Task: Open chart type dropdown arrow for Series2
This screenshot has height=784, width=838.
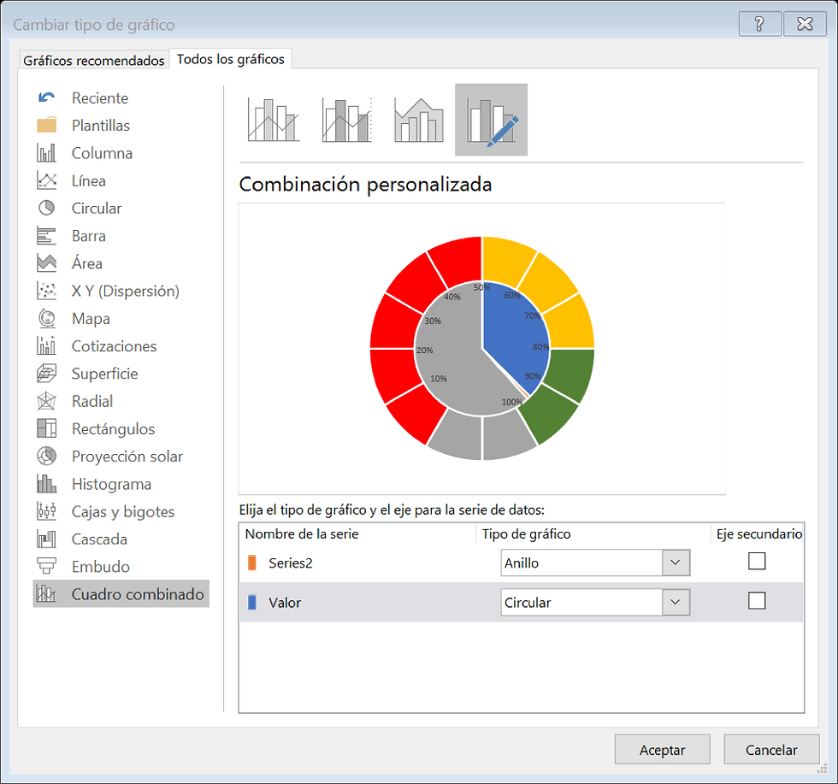Action: coord(676,563)
